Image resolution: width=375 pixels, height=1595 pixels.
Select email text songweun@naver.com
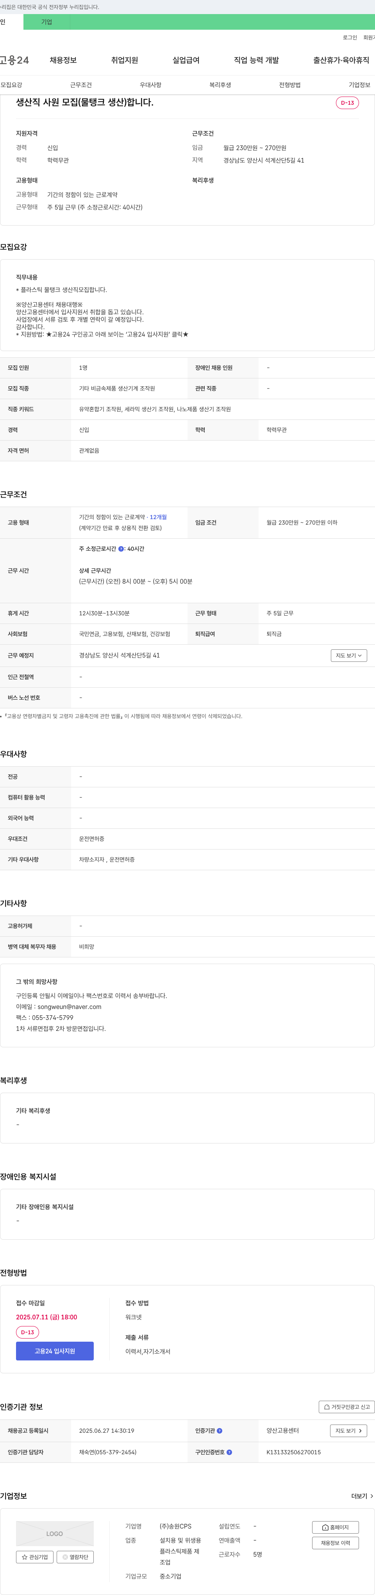(x=69, y=1007)
